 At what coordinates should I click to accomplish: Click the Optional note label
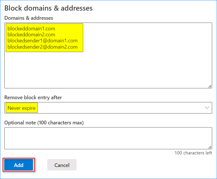(x=44, y=123)
